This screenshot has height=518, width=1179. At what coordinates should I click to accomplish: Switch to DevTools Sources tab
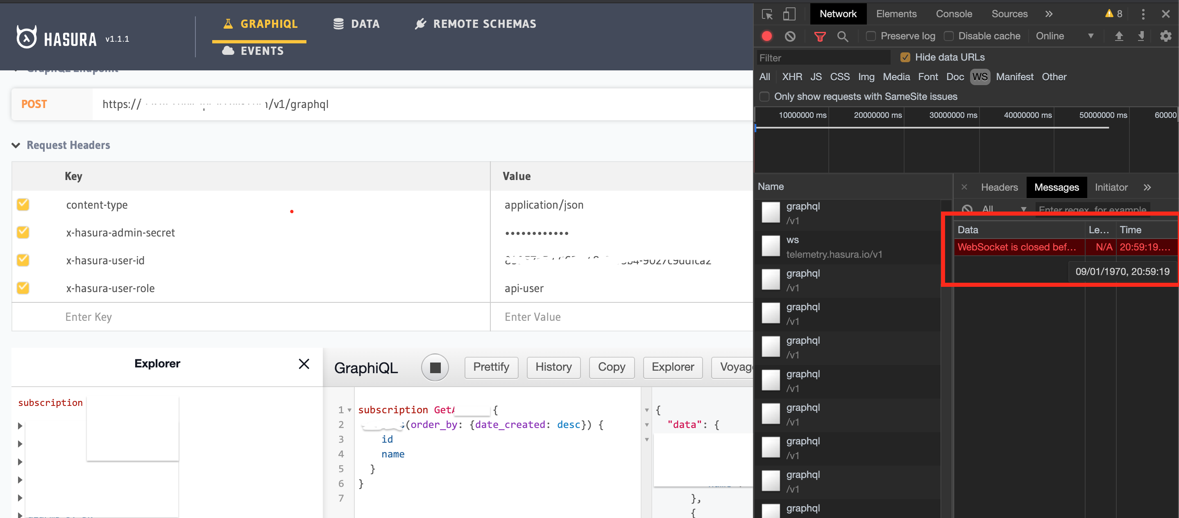pos(1009,14)
